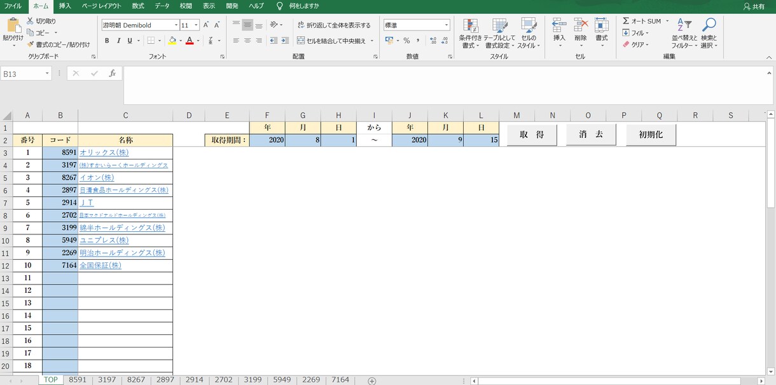Click the text orientation icon
The width and height of the screenshot is (776, 385).
point(274,25)
